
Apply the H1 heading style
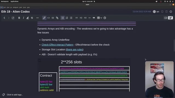(77, 18)
